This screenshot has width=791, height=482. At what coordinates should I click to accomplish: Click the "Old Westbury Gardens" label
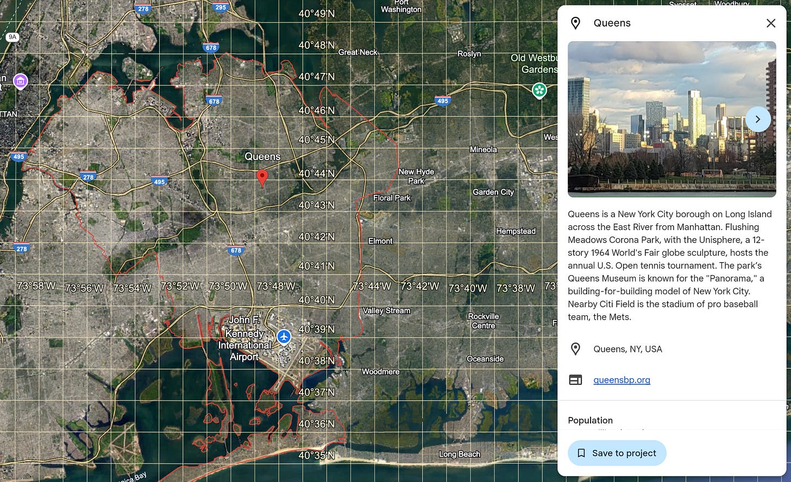(535, 64)
